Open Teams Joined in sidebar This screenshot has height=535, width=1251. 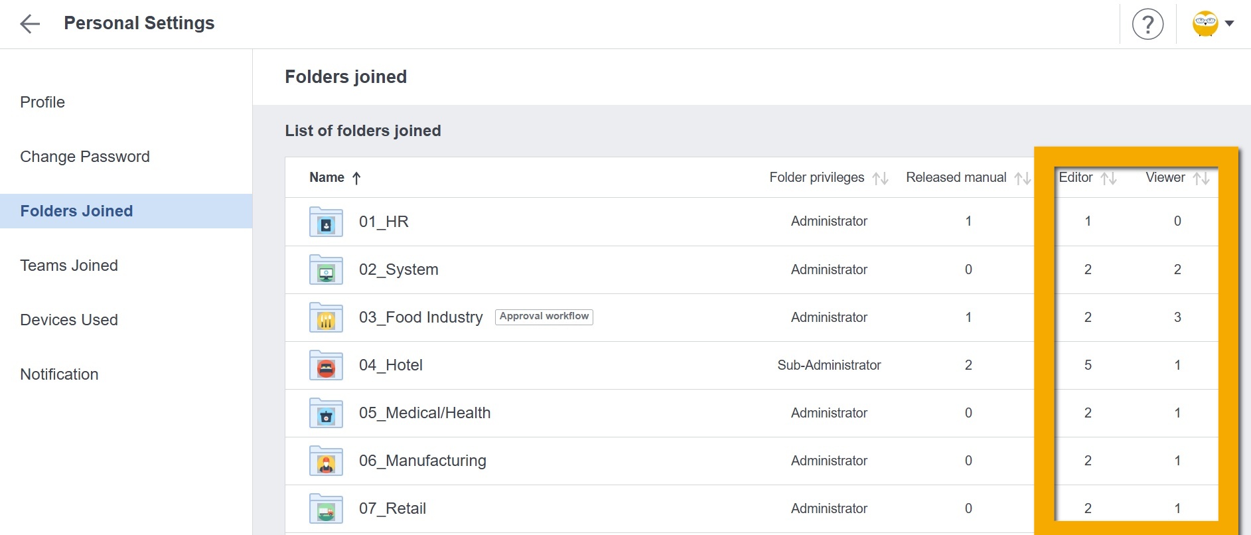69,266
